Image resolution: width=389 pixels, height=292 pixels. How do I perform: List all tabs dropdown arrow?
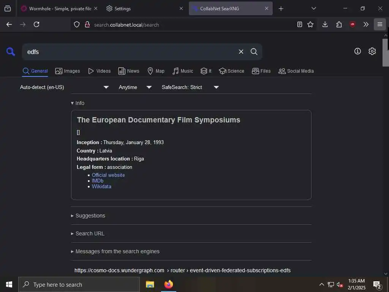tap(313, 8)
